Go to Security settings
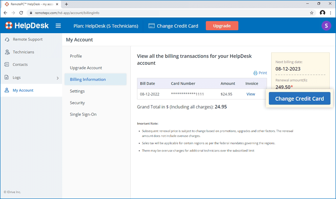This screenshot has width=336, height=199. click(x=77, y=103)
